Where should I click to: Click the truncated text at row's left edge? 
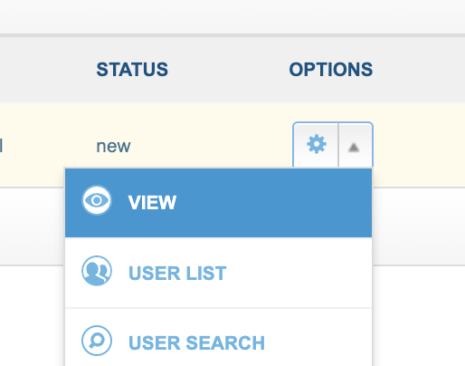point(1,146)
